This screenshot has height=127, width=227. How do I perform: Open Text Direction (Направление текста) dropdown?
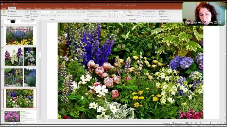point(95,11)
